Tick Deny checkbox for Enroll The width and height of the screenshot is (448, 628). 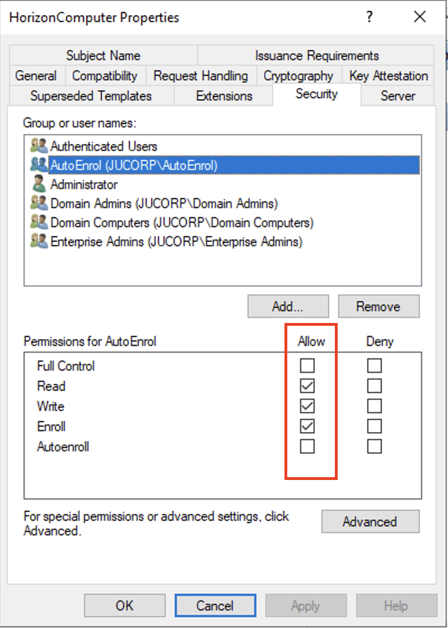(x=375, y=427)
